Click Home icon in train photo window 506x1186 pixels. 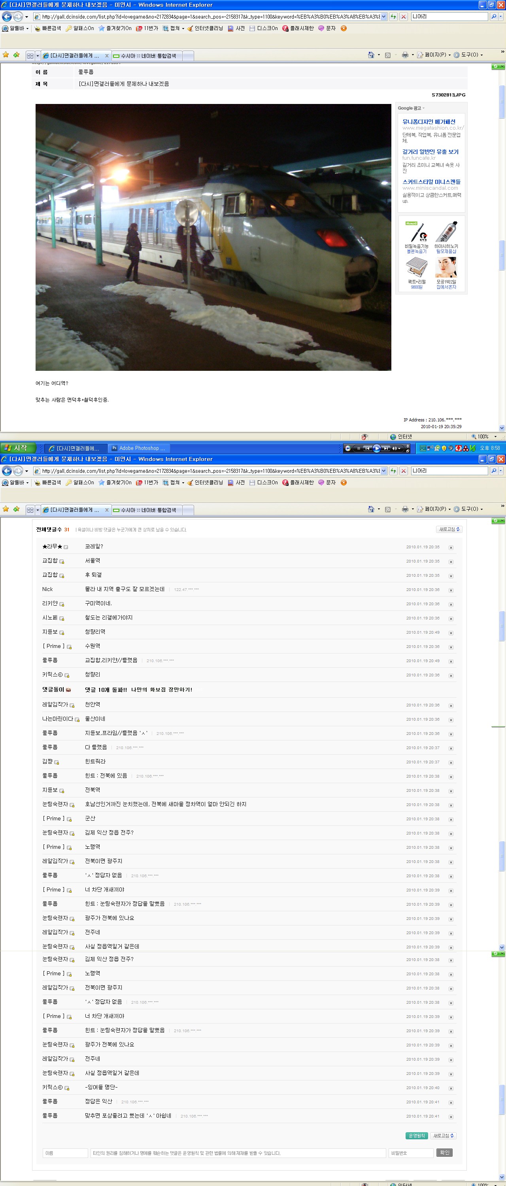(x=371, y=55)
